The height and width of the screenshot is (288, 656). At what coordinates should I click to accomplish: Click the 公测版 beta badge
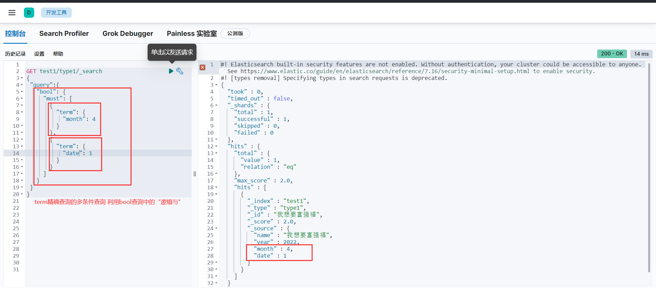(x=235, y=33)
